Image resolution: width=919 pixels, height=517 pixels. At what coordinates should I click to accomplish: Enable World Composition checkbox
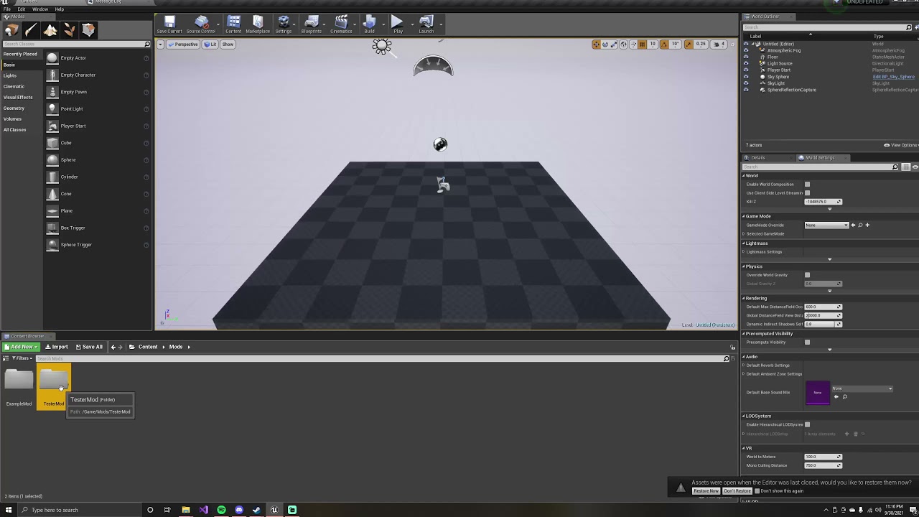pos(807,185)
